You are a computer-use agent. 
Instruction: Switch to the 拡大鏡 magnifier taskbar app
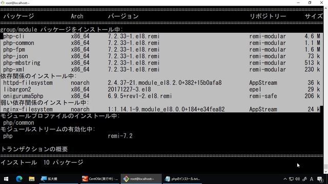[58, 179]
